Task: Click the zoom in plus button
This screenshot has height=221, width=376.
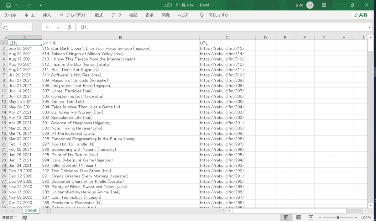Action: (x=356, y=218)
